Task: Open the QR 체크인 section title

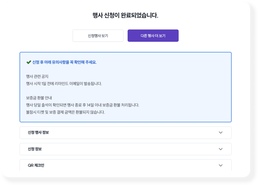Action: (36, 165)
